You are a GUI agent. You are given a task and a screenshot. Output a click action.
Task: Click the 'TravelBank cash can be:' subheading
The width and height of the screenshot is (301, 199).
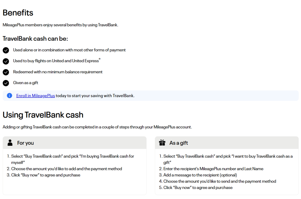(35, 38)
